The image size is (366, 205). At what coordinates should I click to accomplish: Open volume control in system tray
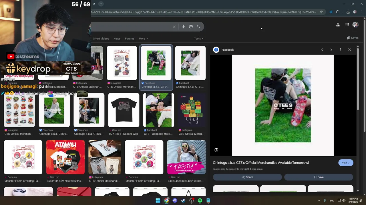click(344, 200)
